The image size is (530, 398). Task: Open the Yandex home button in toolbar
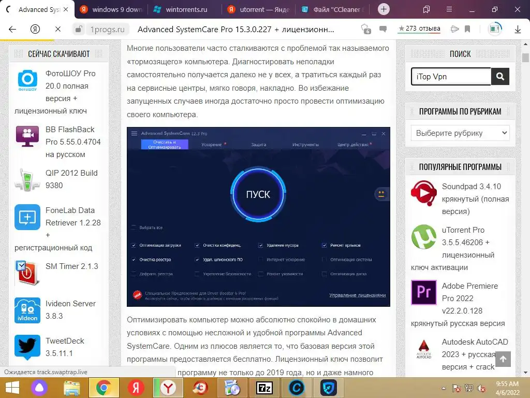35,30
